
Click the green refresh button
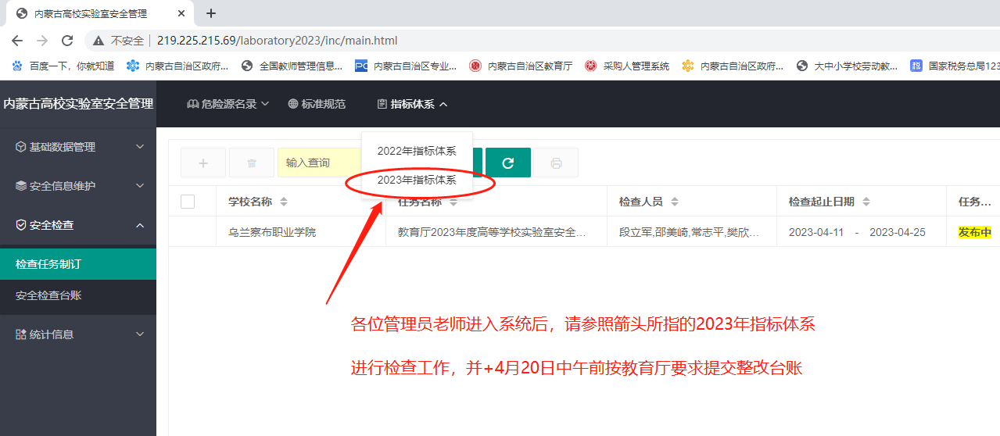pos(508,163)
